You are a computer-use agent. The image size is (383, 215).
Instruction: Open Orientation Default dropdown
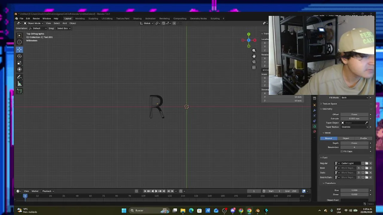38,28
